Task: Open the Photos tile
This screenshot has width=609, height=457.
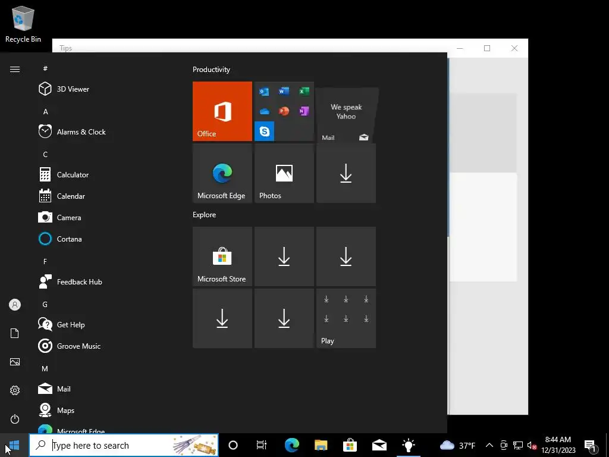Action: (284, 173)
